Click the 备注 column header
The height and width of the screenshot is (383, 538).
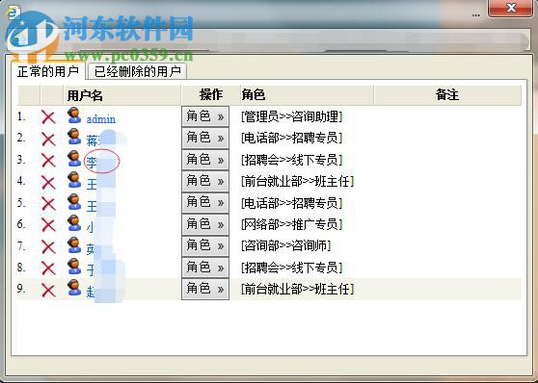click(x=447, y=94)
